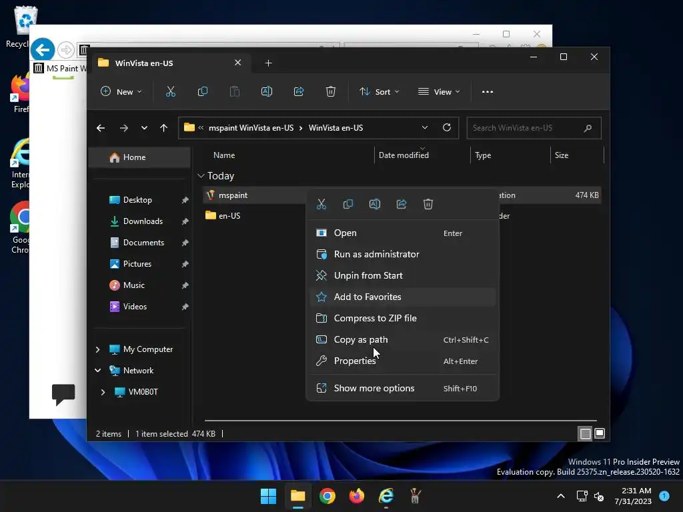Open the View dropdown
Image resolution: width=683 pixels, height=512 pixels.
coord(439,92)
